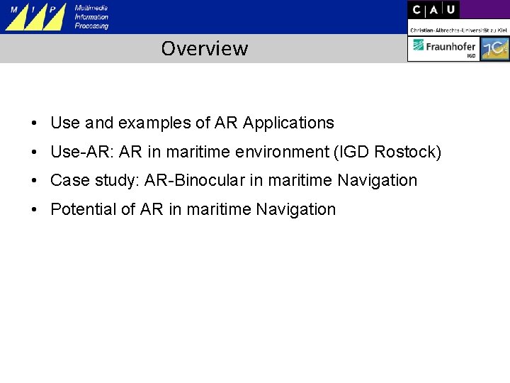Click the black CAU logo box
Screen dimensions: 510x383
(x=433, y=10)
